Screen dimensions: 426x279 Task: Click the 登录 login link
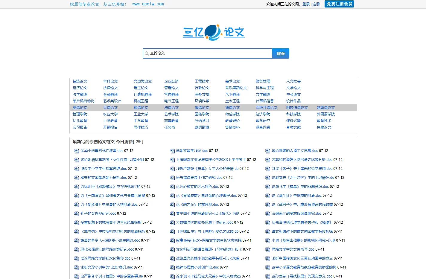pos(306,4)
